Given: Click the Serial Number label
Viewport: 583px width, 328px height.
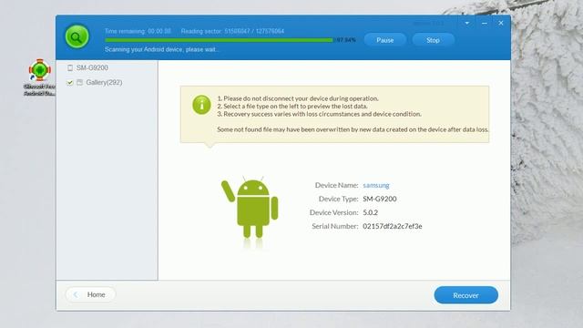Looking at the screenshot, I should [335, 226].
